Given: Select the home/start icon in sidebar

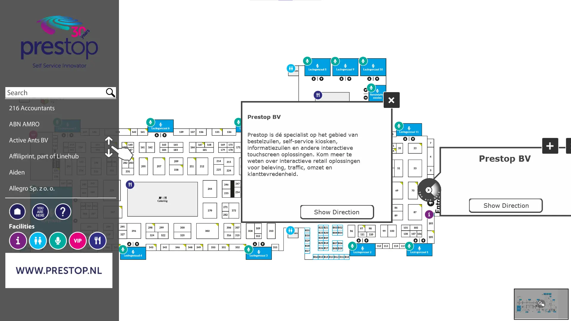Looking at the screenshot, I should [x=18, y=212].
